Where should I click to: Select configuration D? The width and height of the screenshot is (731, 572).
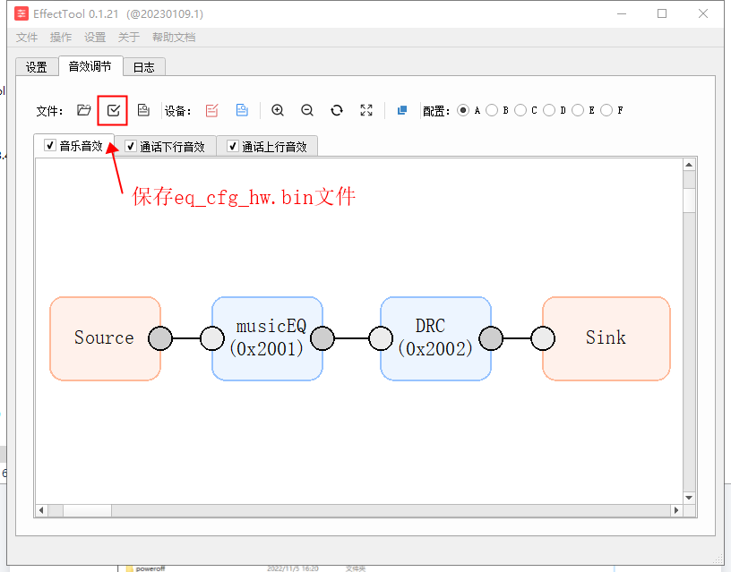pyautogui.click(x=549, y=110)
